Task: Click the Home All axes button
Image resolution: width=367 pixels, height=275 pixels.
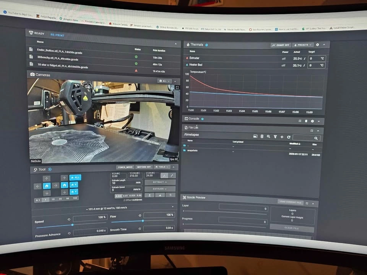Action: [x=75, y=177]
